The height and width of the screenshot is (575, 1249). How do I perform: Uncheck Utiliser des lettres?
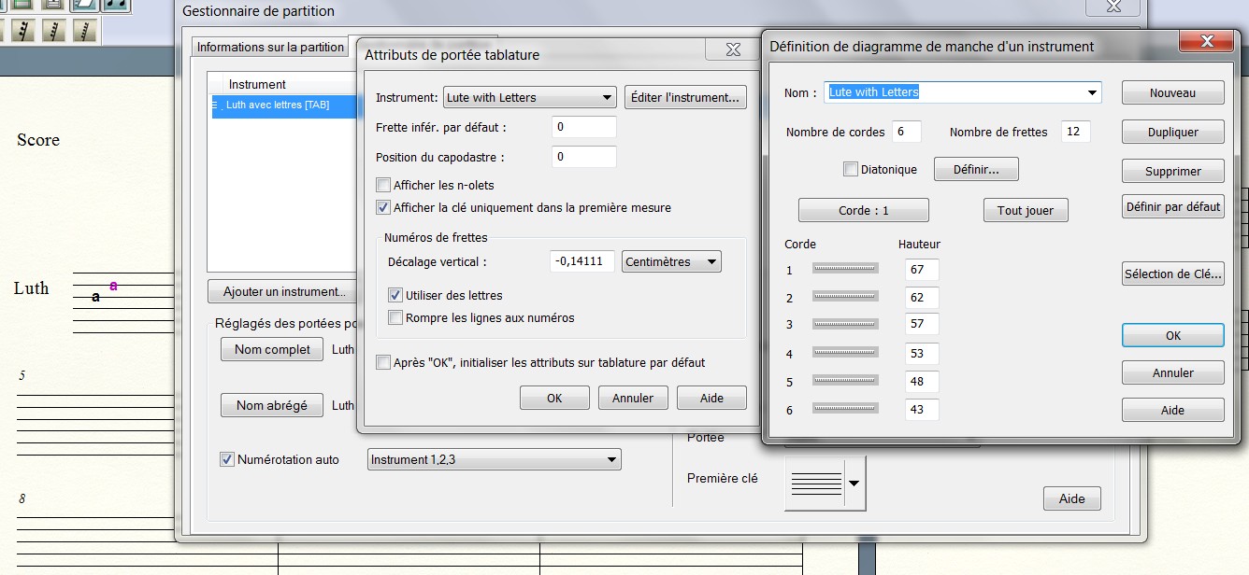395,295
